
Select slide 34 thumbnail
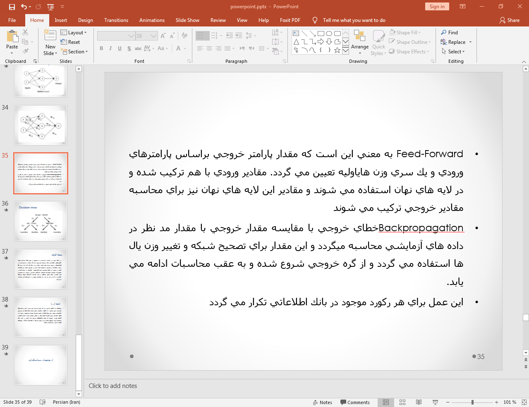41,125
